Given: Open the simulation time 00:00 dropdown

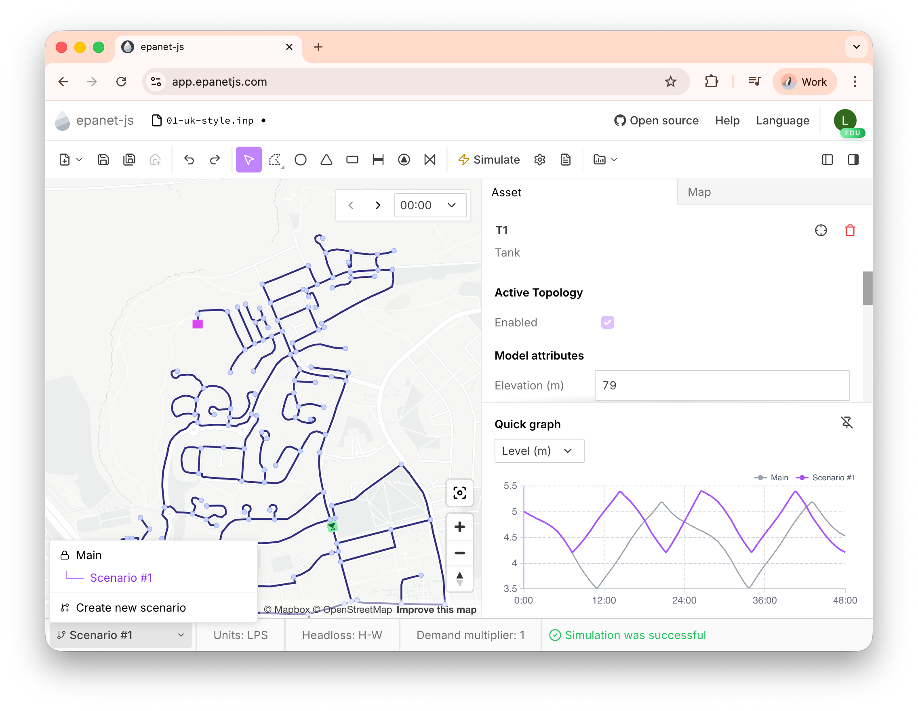Looking at the screenshot, I should tap(430, 205).
